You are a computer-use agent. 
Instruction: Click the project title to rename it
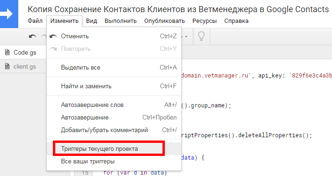178,9
